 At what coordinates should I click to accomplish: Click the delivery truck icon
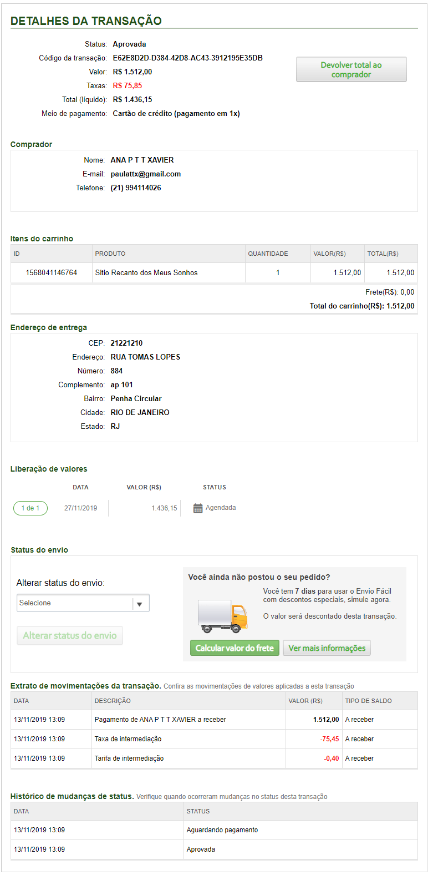[222, 616]
